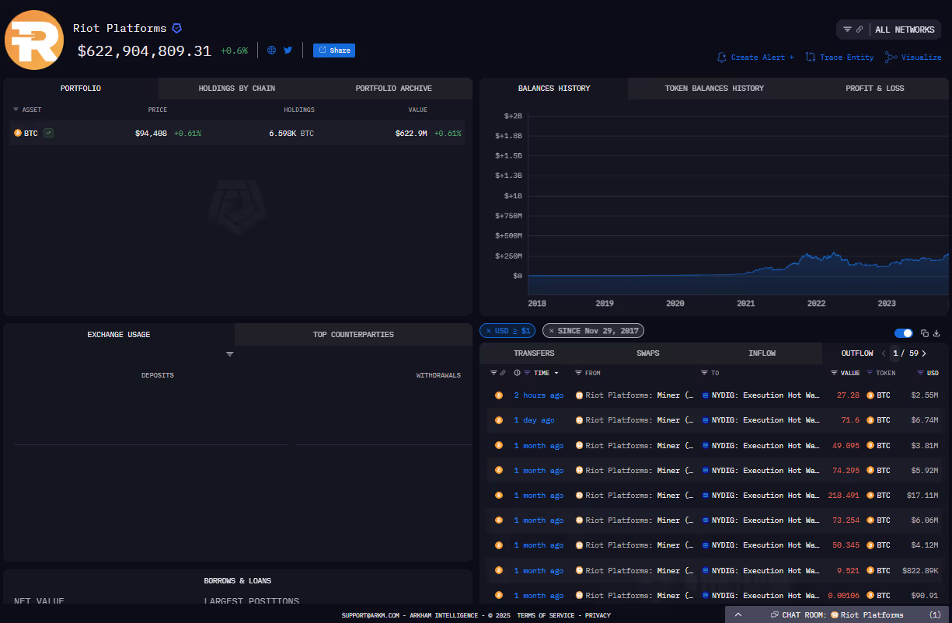Clear the SINCE Nov 29, 2017 filter
952x623 pixels.
552,330
